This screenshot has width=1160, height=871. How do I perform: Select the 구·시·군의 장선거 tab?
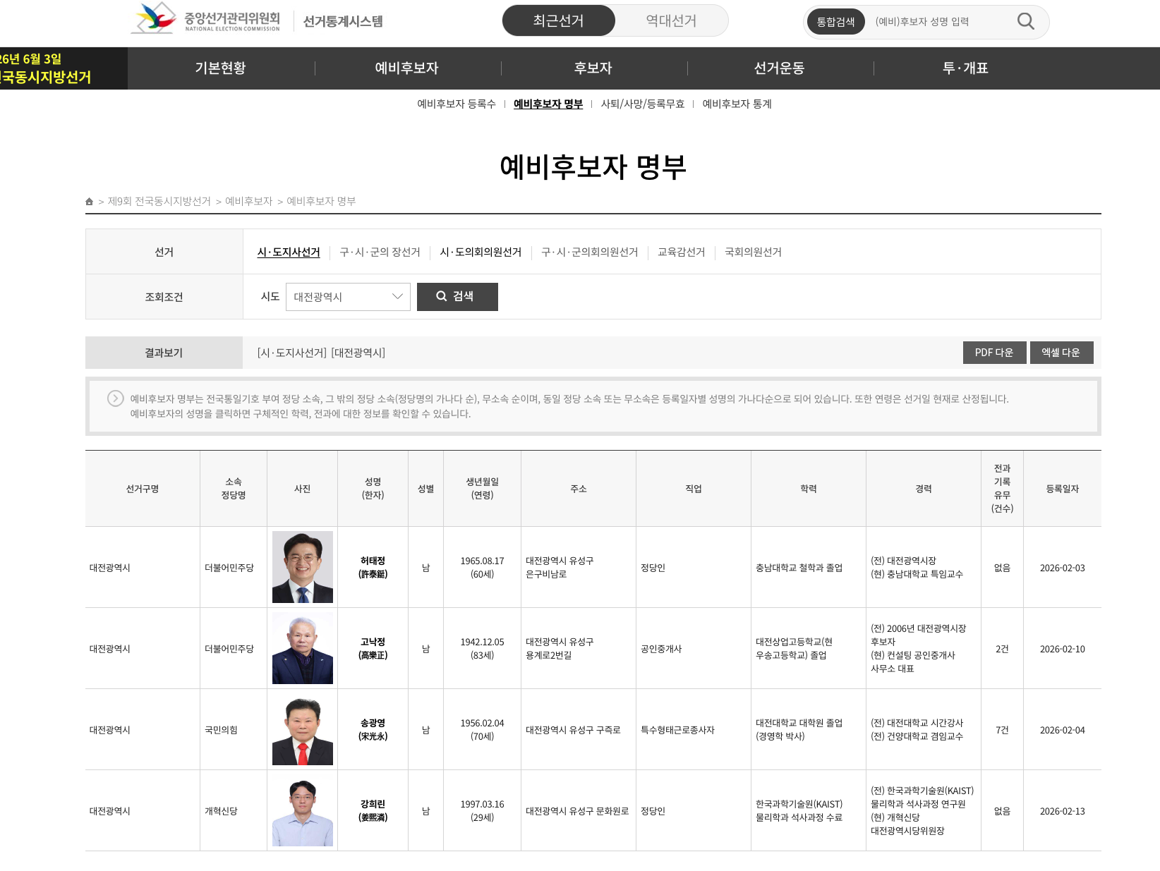380,252
